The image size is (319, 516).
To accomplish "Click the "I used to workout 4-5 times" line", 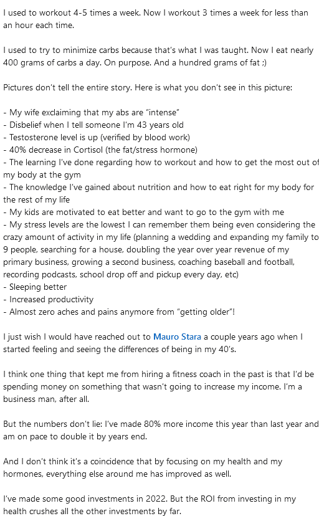I will [156, 13].
